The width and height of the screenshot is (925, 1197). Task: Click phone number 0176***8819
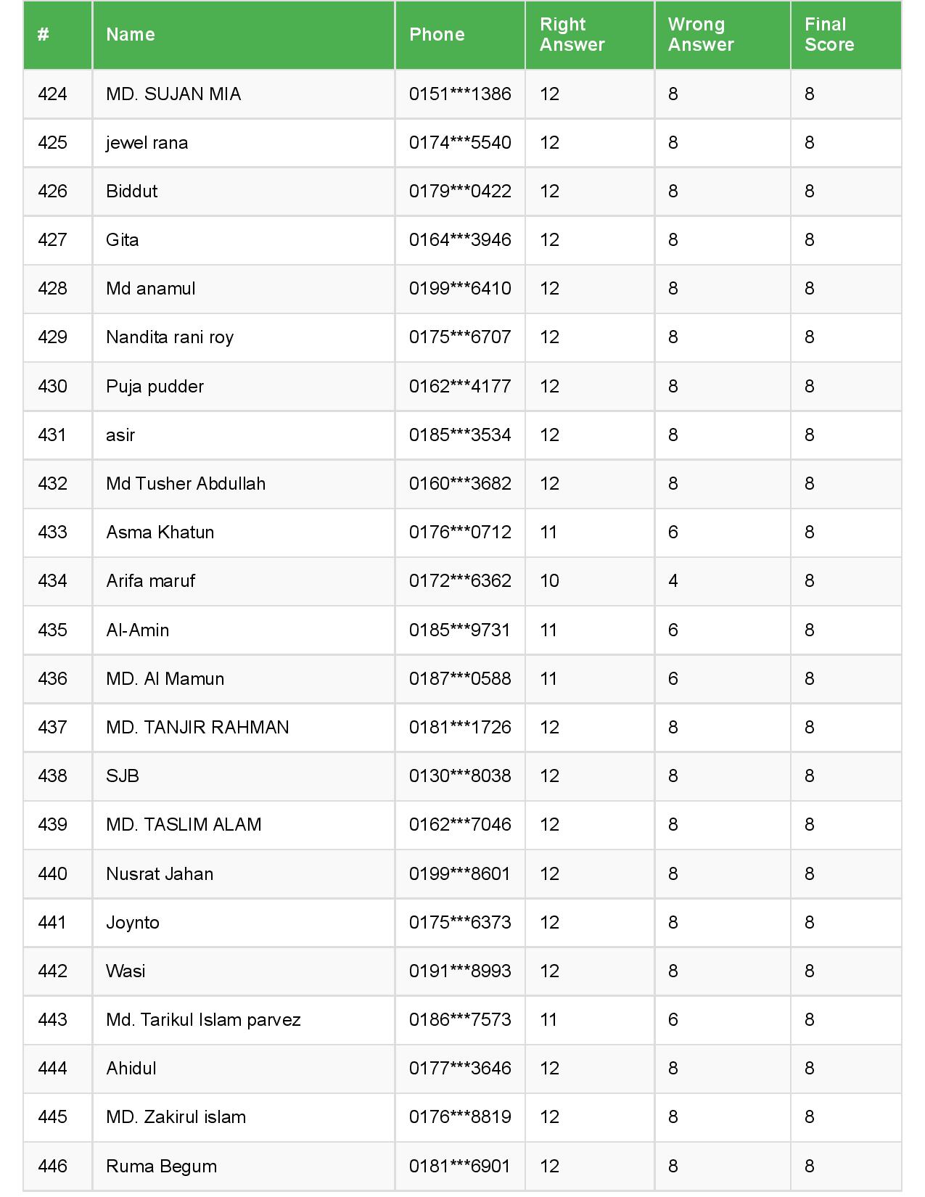click(460, 1117)
